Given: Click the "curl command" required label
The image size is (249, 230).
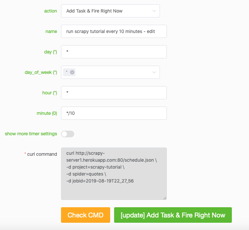Looking at the screenshot, I should [x=42, y=154].
